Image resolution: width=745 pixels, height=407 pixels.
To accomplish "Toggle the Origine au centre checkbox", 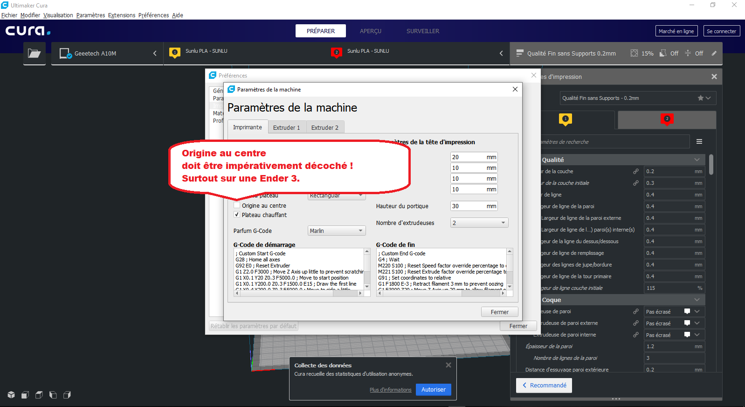I will [x=237, y=205].
